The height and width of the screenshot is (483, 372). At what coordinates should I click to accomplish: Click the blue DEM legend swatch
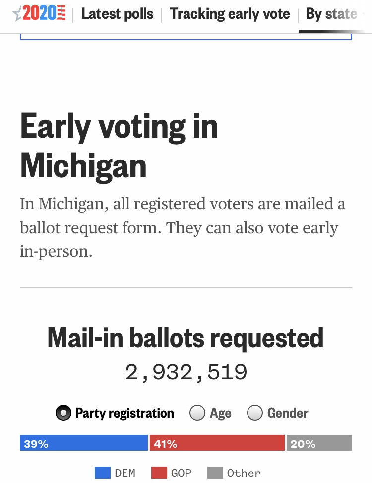pos(102,473)
